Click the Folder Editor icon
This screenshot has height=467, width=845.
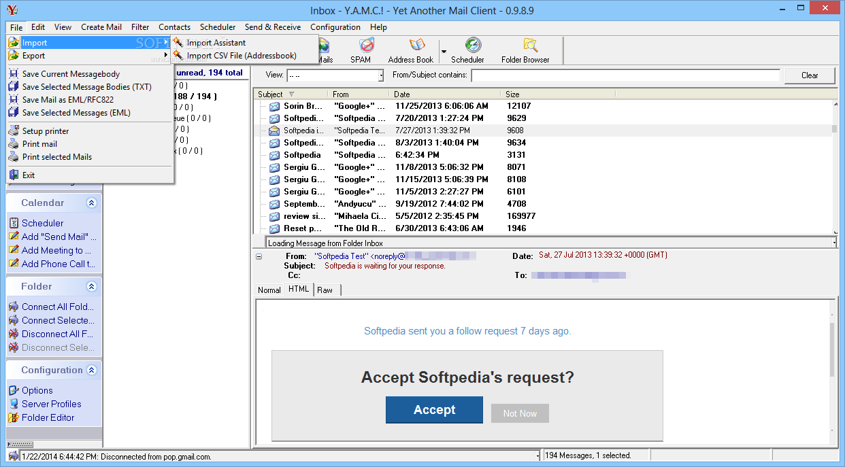pyautogui.click(x=14, y=417)
